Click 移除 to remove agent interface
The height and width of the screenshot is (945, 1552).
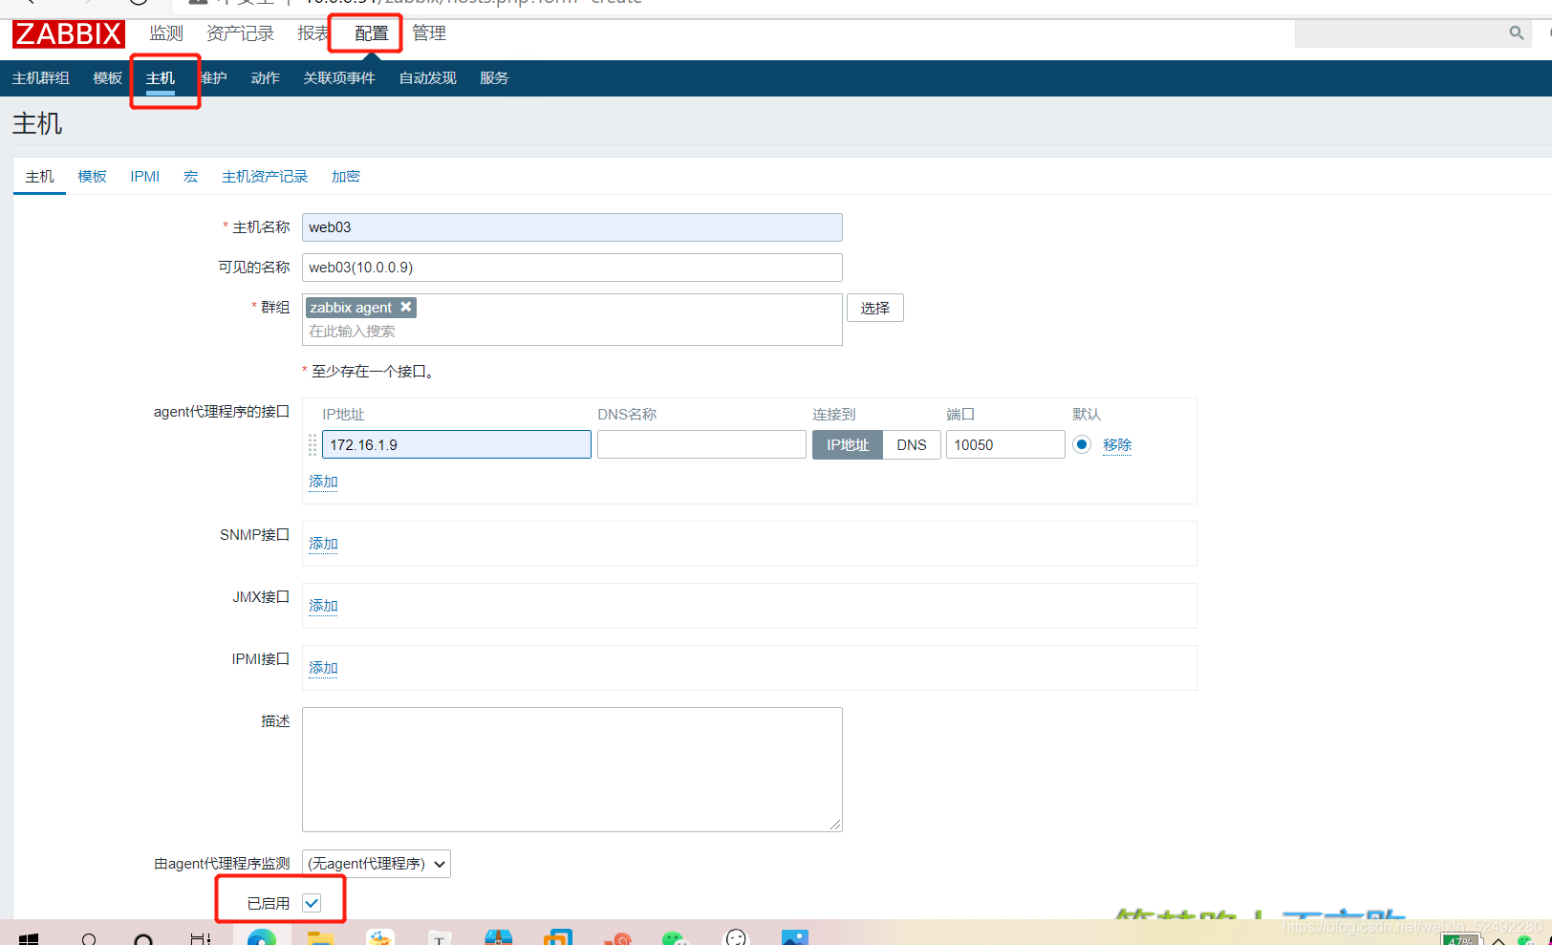coord(1117,445)
